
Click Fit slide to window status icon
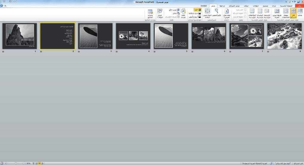click(2, 164)
